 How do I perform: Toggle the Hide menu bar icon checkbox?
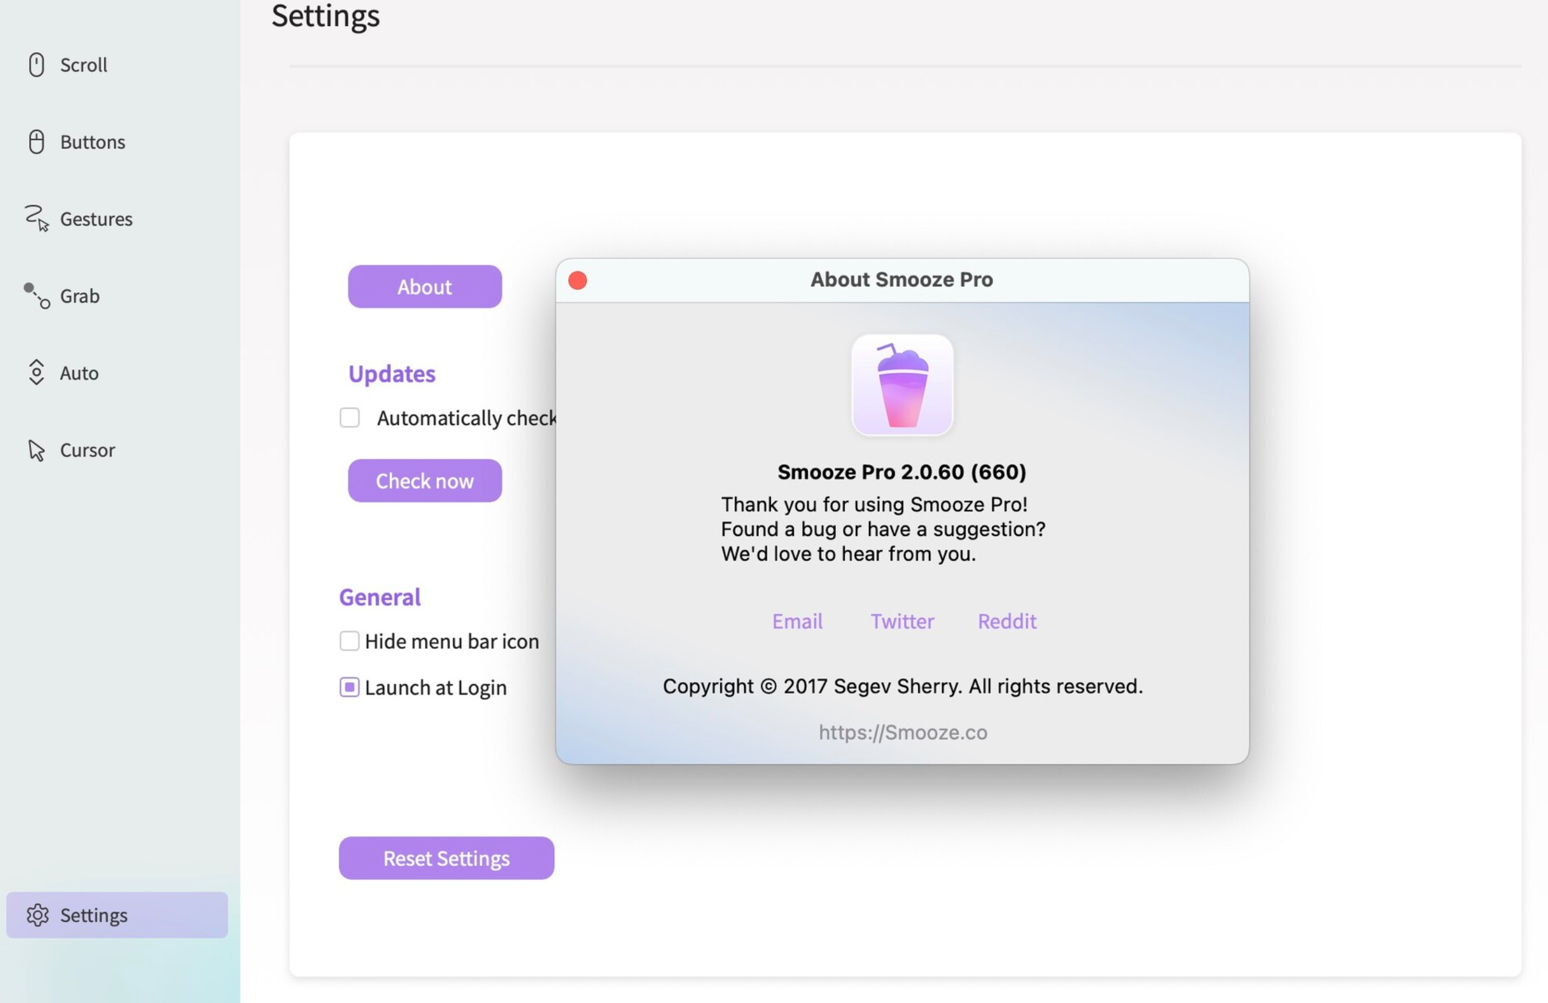349,640
